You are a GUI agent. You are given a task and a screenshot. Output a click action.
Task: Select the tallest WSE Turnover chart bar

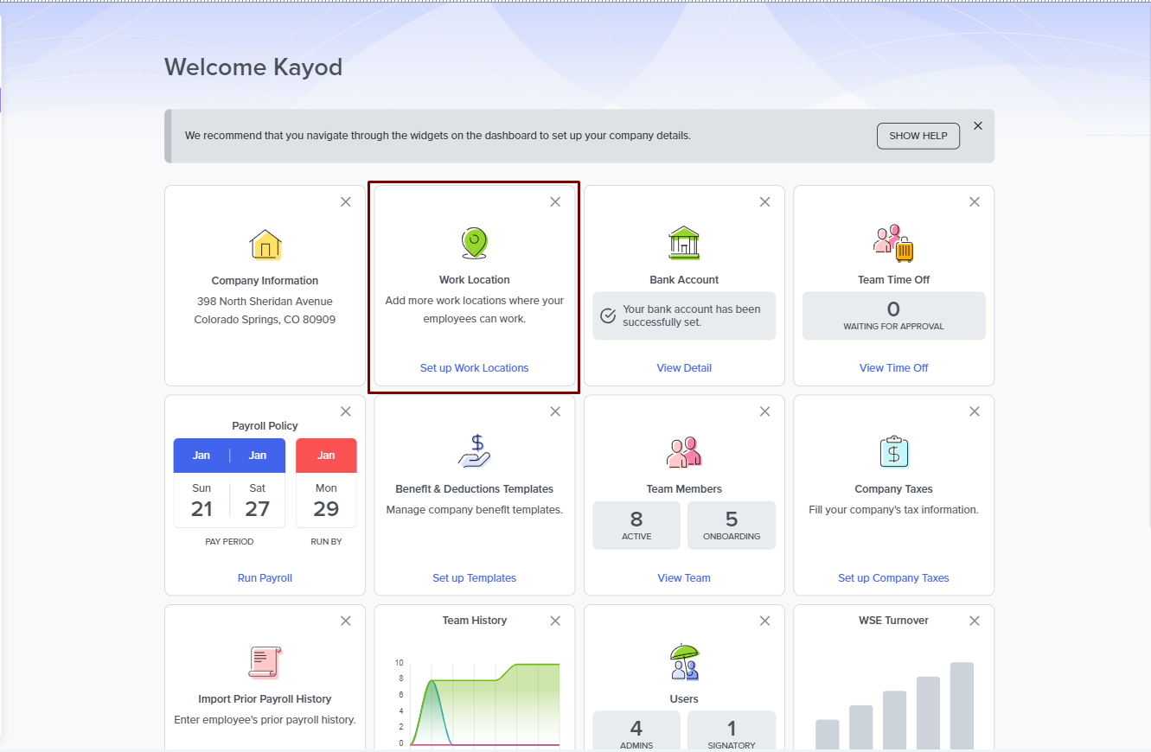point(962,705)
